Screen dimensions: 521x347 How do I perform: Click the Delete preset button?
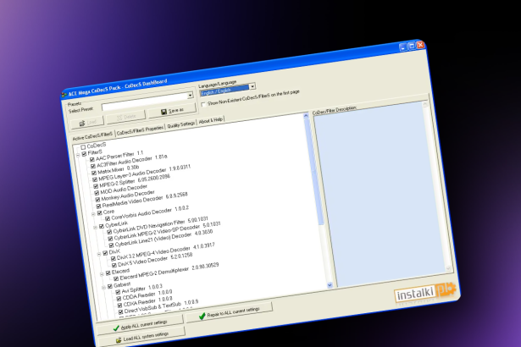[x=126, y=117]
